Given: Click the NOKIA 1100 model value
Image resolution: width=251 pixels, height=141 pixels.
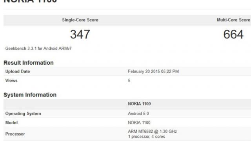Looking at the screenshot, I should (139, 123).
